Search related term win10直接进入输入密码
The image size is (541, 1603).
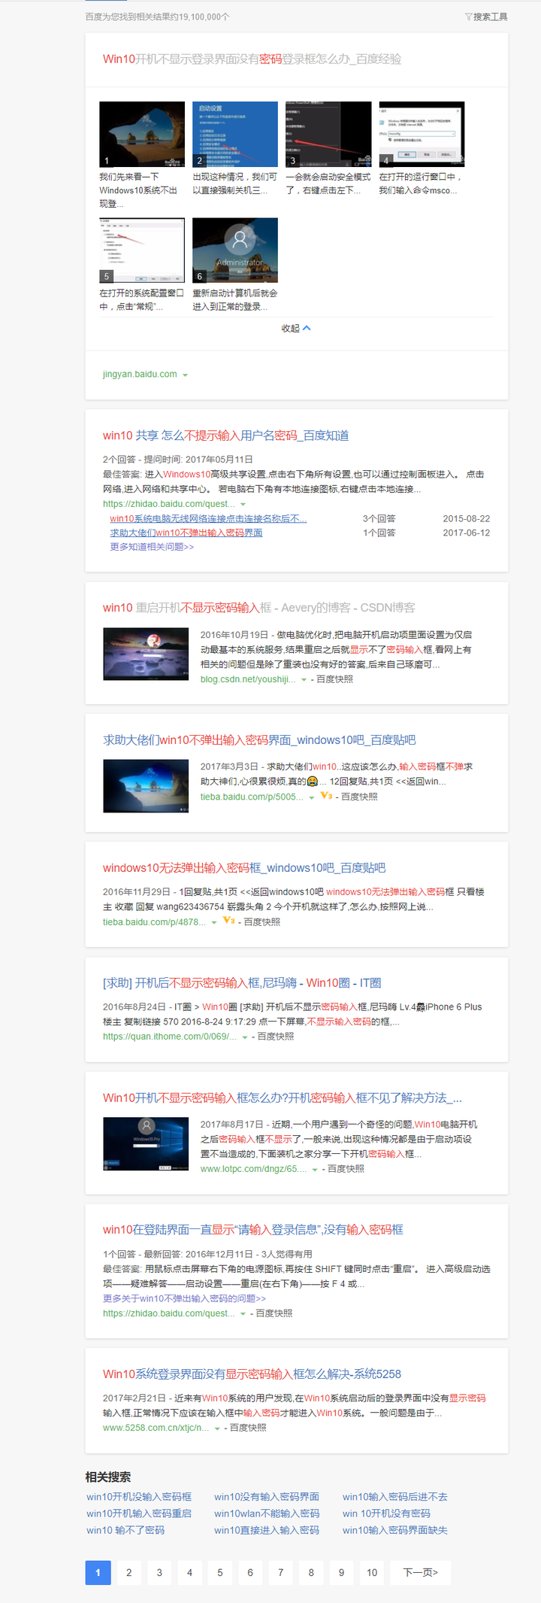tap(267, 1530)
